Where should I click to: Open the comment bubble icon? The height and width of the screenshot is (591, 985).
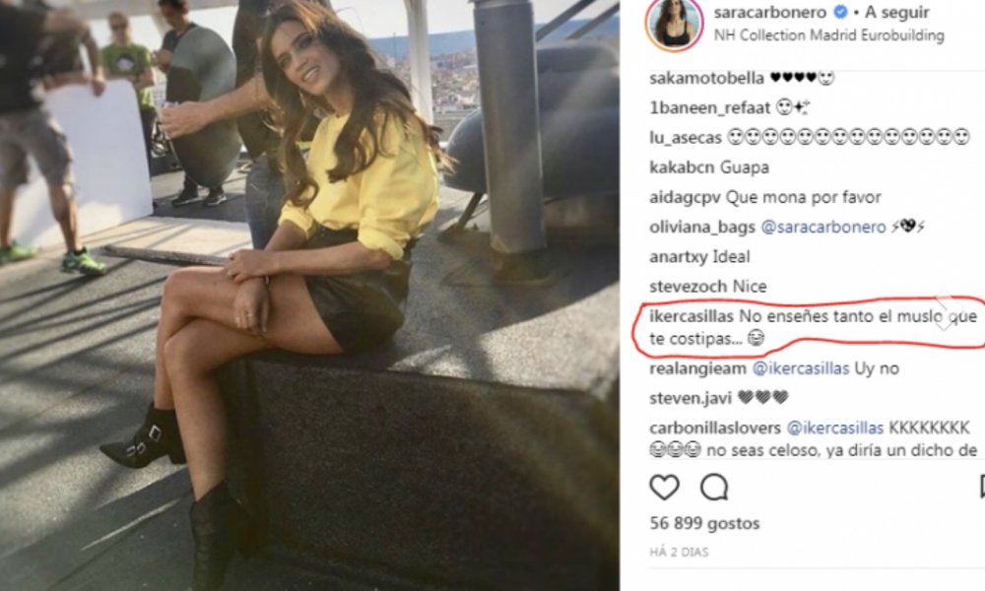[x=714, y=488]
